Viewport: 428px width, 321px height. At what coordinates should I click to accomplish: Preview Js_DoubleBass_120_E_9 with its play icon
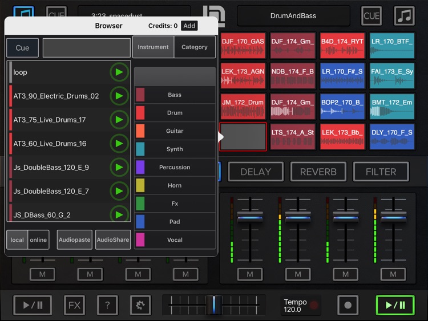pos(119,167)
